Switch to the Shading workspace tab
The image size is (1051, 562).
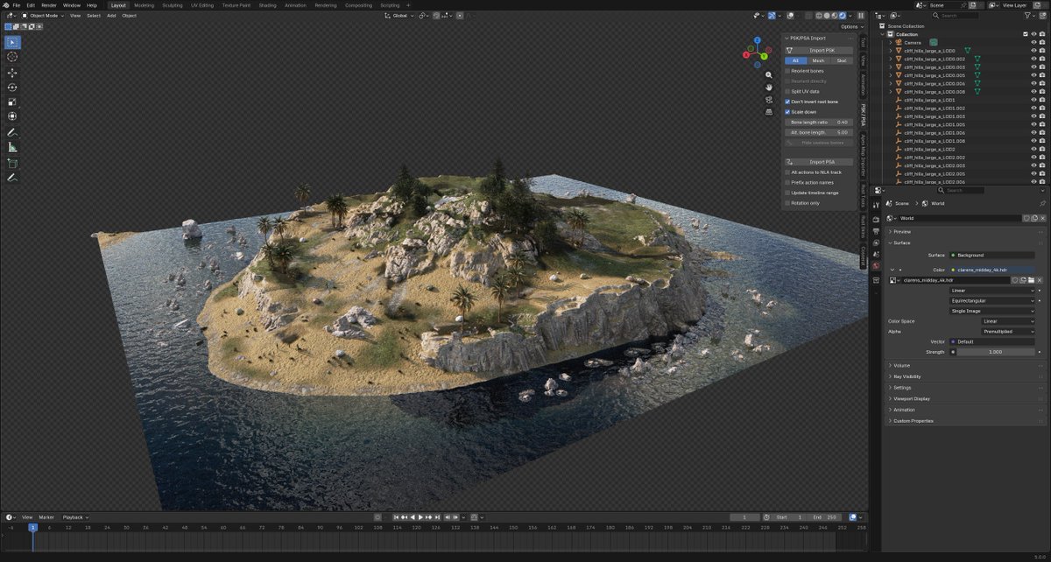click(x=267, y=4)
